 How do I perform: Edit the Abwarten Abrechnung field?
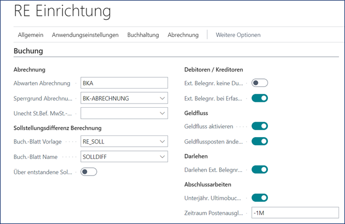[124, 83]
